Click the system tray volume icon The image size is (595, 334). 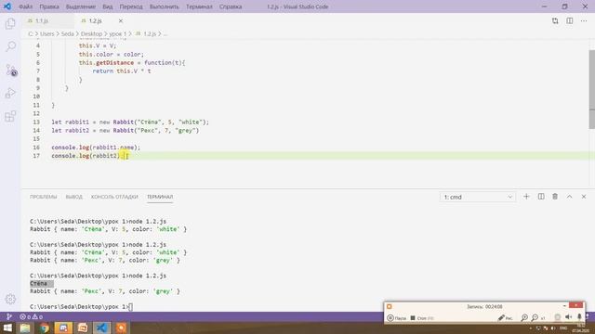553,328
